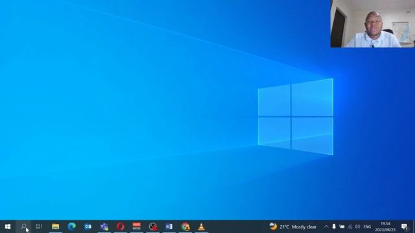The height and width of the screenshot is (233, 415).
Task: Click the ENG language indicator
Action: click(x=367, y=227)
